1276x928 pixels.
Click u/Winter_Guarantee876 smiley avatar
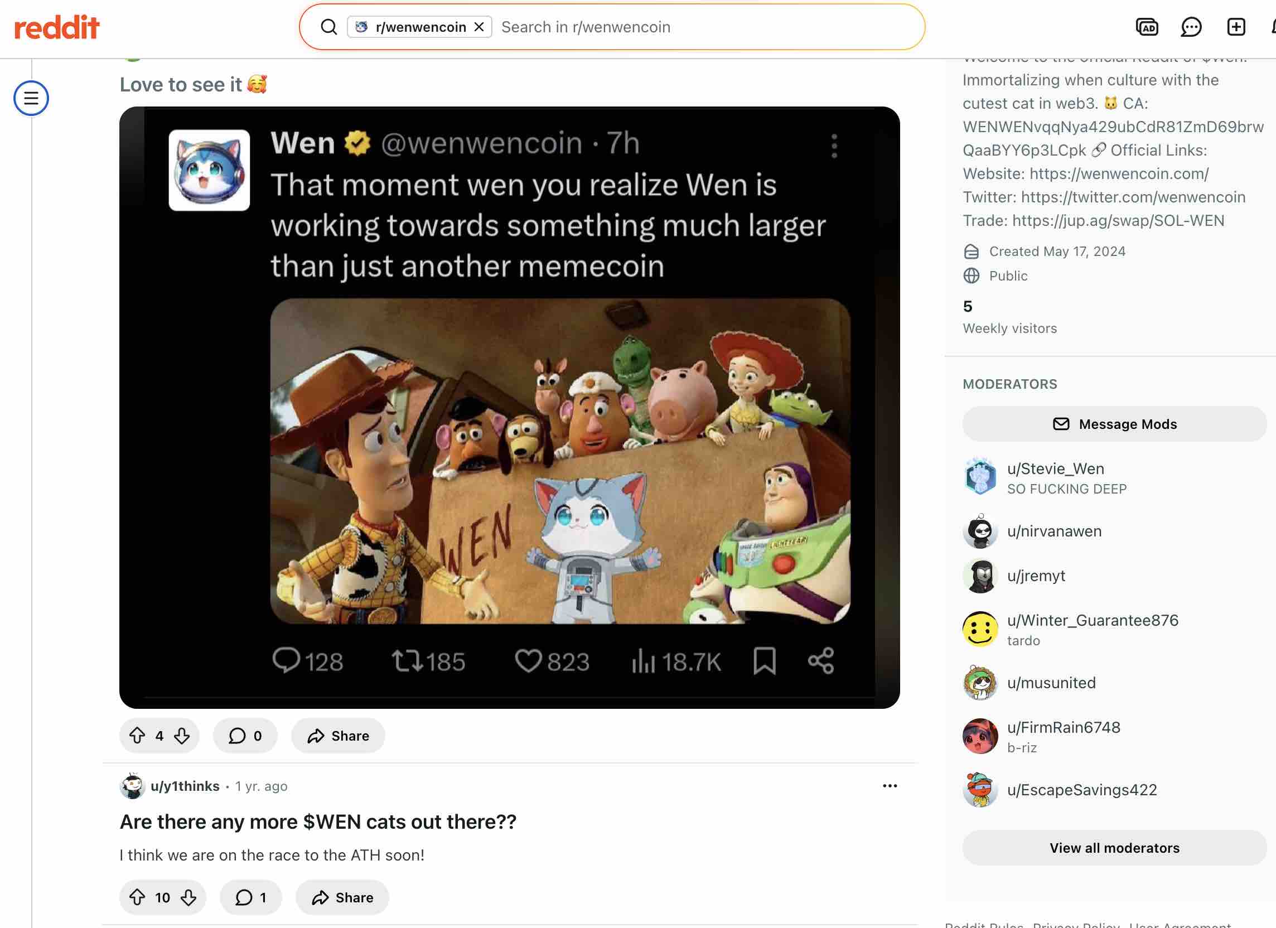click(x=980, y=629)
